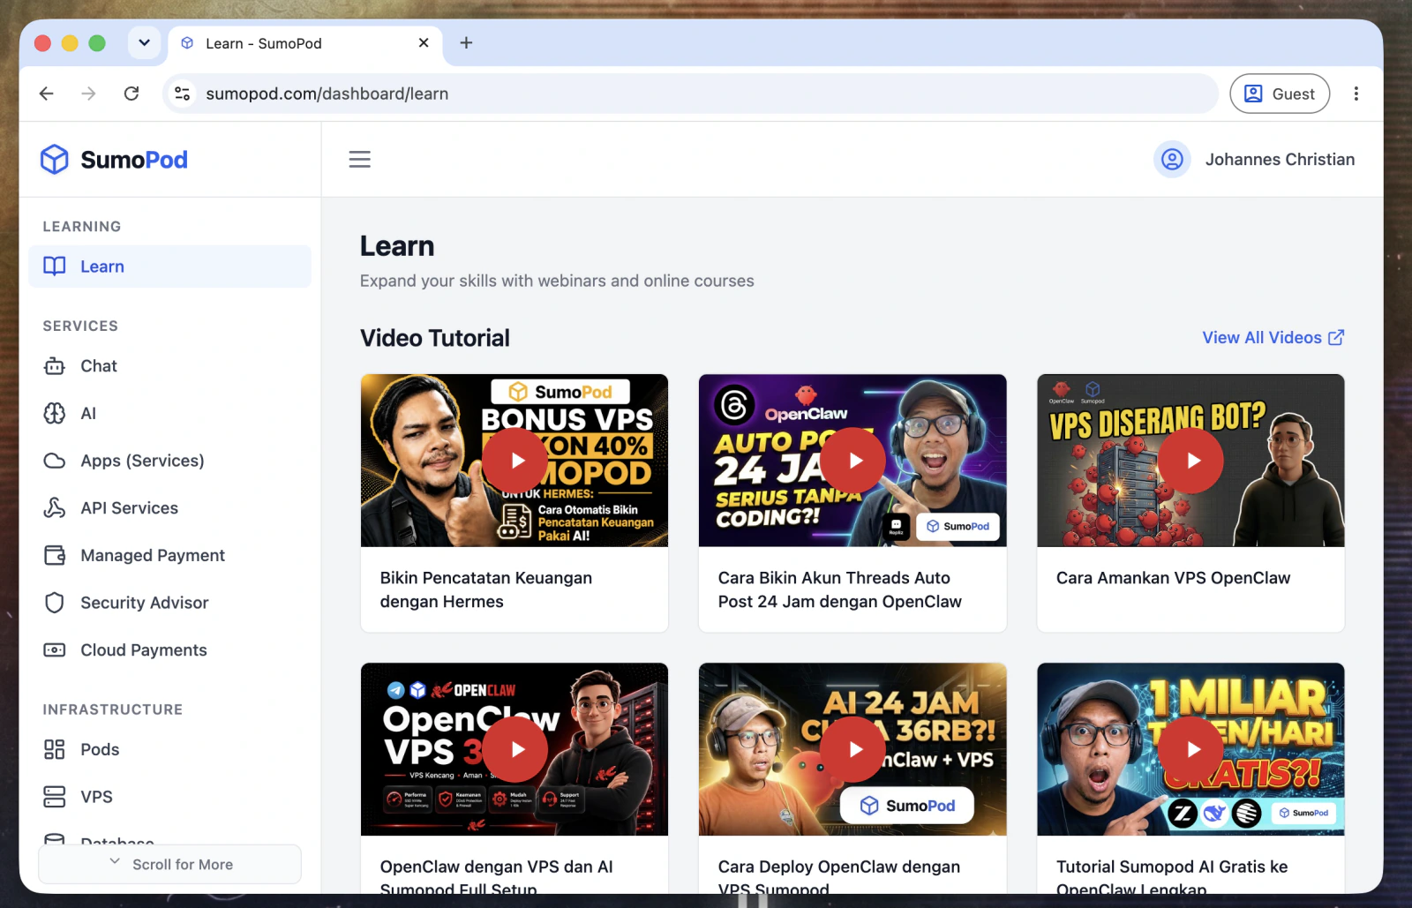This screenshot has width=1412, height=908.
Task: Select the Learn - SumoPod browser tab
Action: point(305,43)
